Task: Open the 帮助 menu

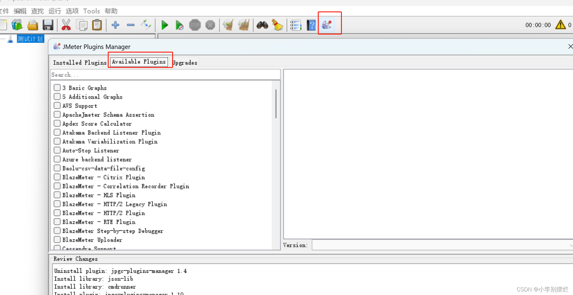Action: tap(111, 11)
